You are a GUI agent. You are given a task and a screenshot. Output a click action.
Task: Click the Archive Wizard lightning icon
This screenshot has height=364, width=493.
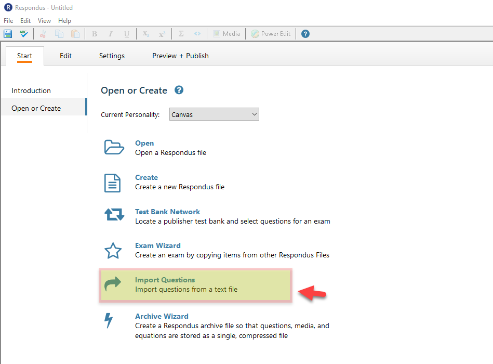(109, 321)
